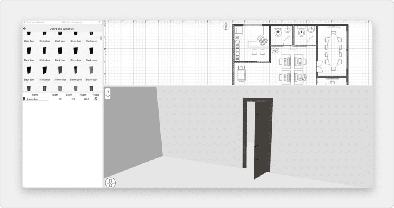The image size is (394, 208).
Task: Sort the furniture list by Width column
Action: click(55, 94)
